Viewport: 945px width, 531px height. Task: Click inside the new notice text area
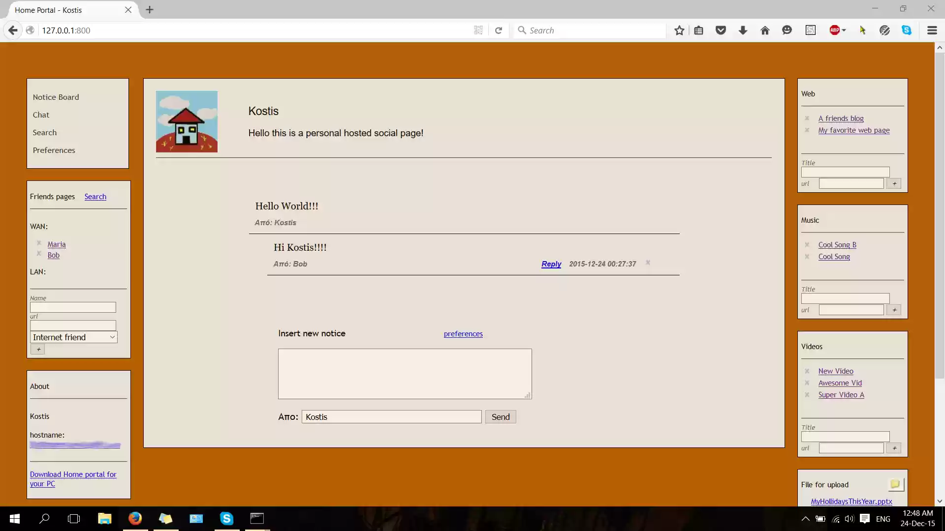click(x=405, y=373)
